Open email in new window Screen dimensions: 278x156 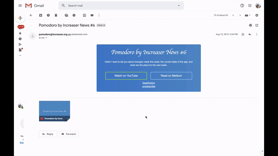coord(257,25)
